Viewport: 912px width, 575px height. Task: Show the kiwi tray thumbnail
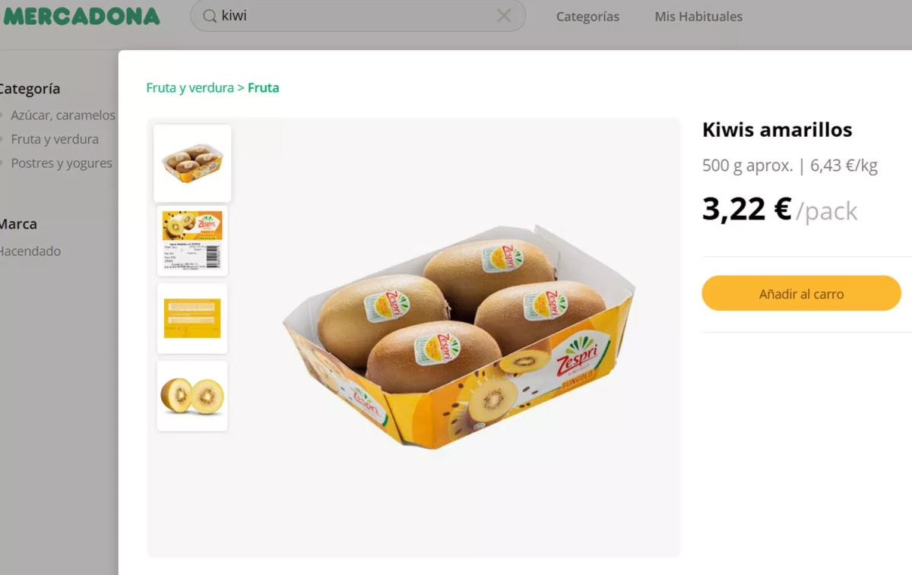click(x=192, y=163)
